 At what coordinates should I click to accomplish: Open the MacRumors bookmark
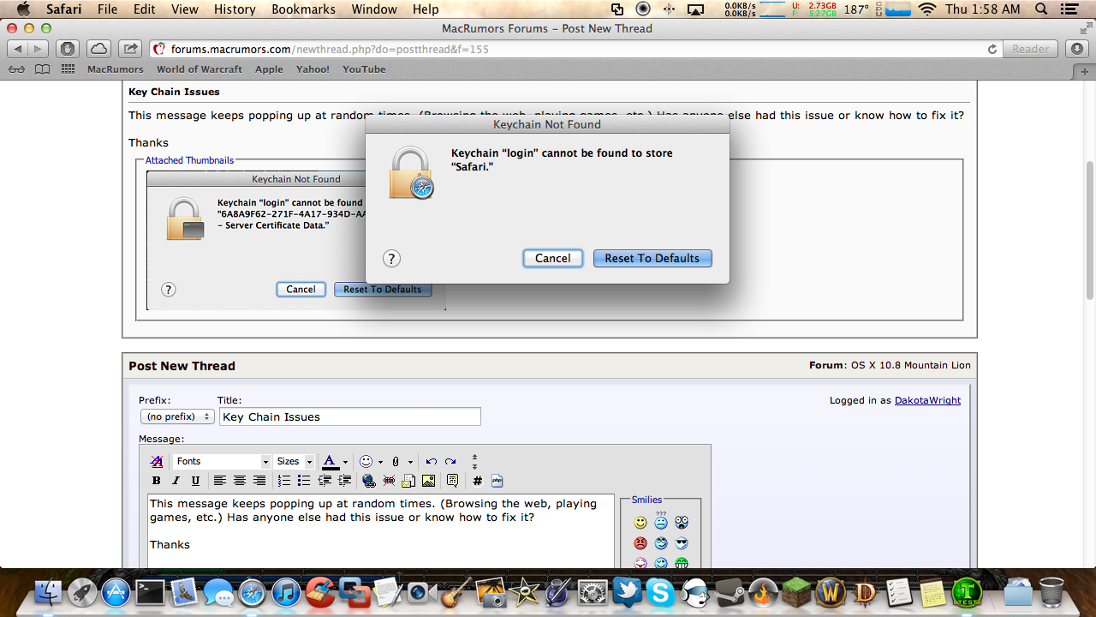116,69
